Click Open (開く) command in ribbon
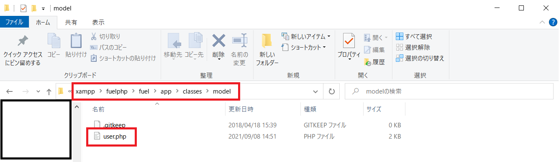This screenshot has height=162, width=559. click(375, 38)
